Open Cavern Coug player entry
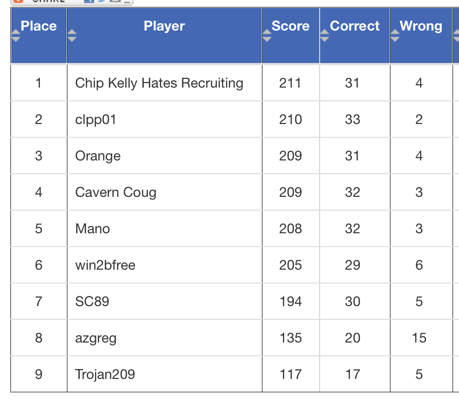This screenshot has width=459, height=406. (116, 192)
